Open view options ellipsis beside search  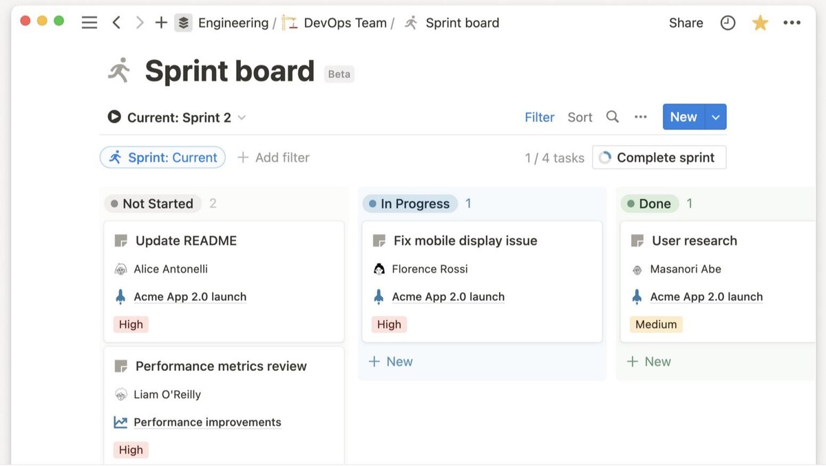(x=641, y=117)
